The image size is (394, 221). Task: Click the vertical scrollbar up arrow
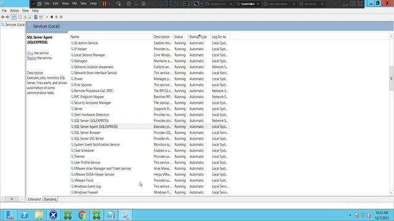tap(392, 36)
